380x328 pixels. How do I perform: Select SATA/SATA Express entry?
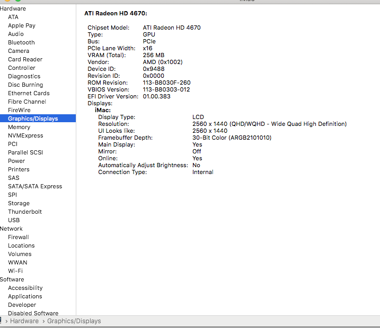[35, 186]
